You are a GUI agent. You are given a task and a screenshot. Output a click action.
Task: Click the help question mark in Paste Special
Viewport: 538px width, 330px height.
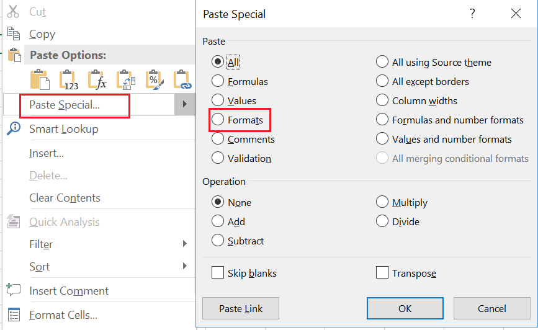click(472, 14)
